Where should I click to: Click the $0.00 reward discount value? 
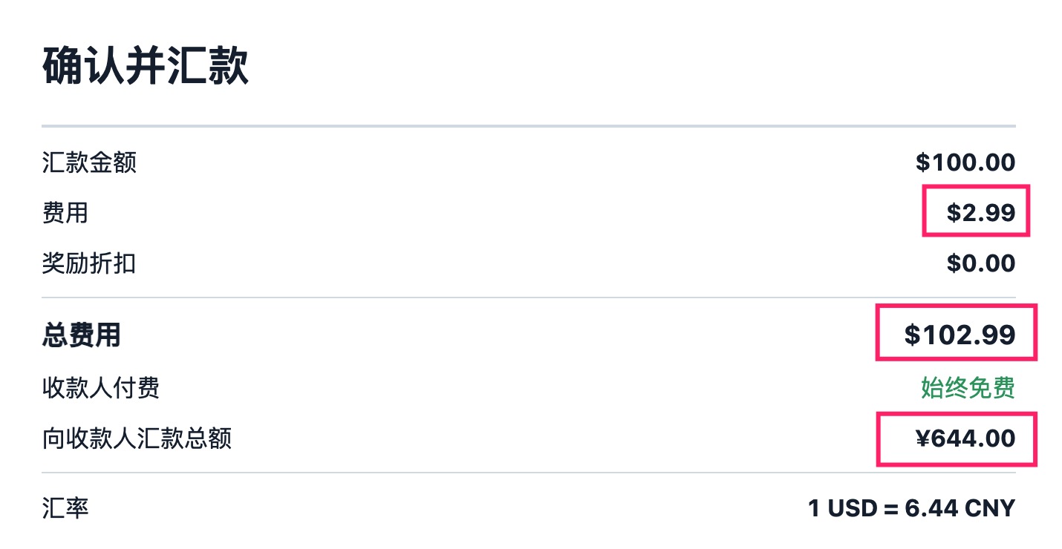pyautogui.click(x=980, y=263)
